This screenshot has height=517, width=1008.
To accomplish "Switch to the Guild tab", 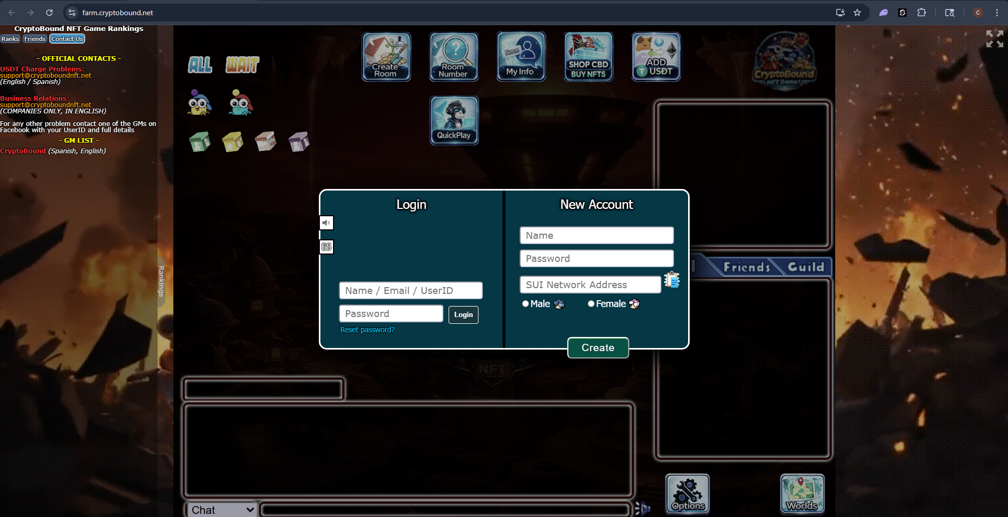I will point(806,267).
